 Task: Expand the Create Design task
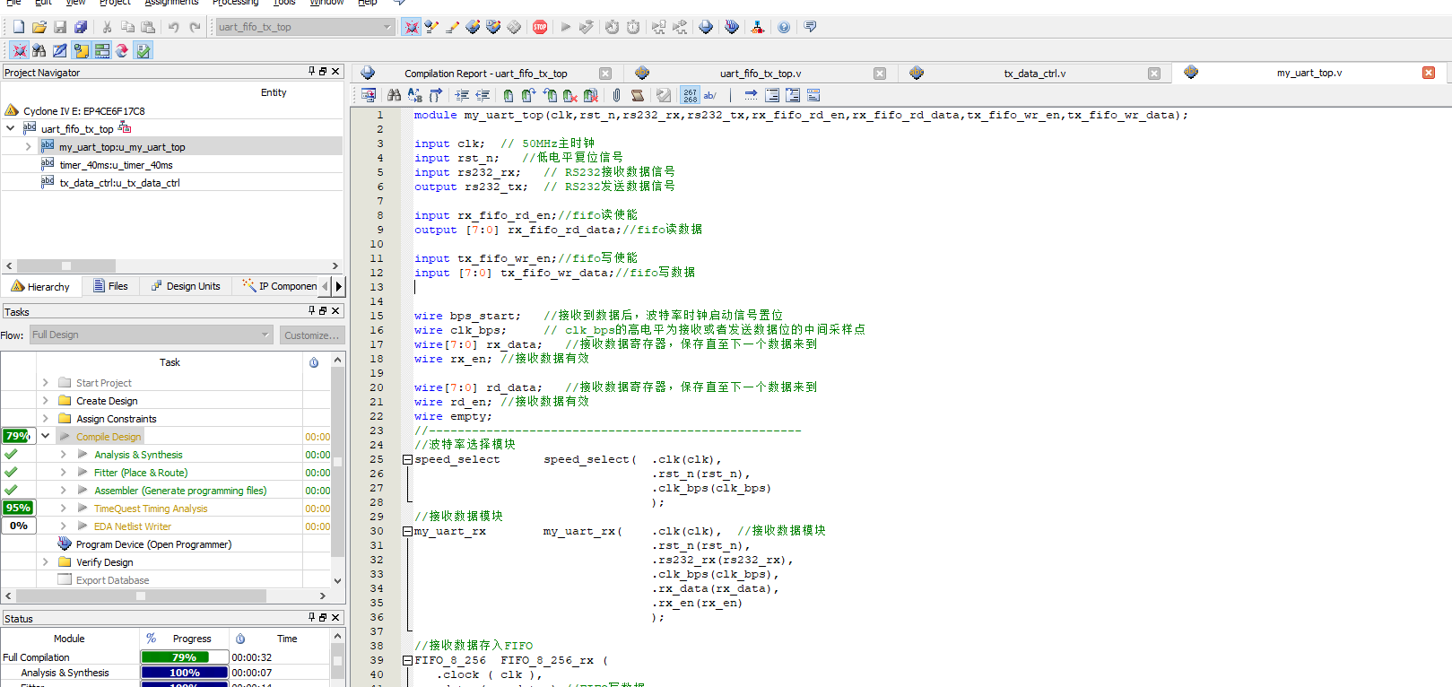tap(46, 401)
